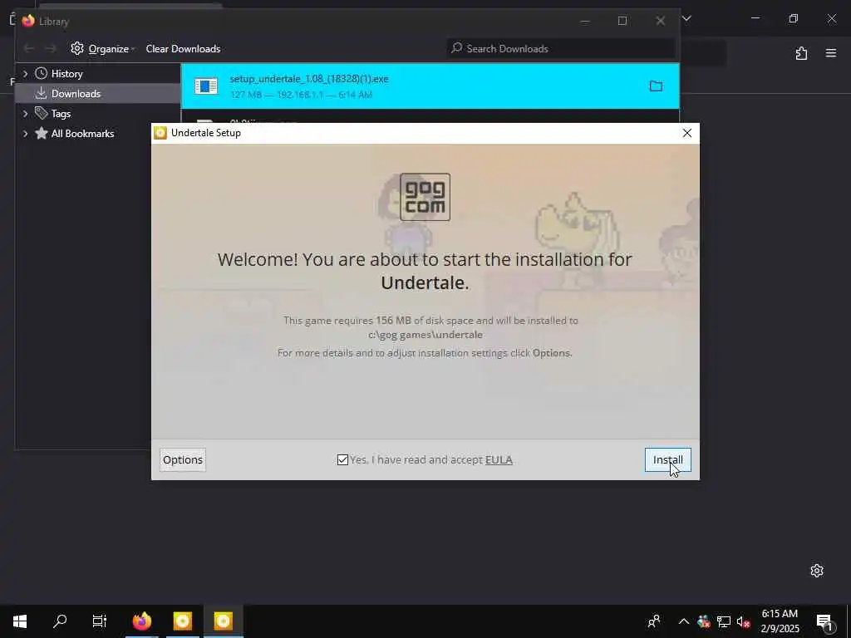The height and width of the screenshot is (638, 851).
Task: Click the setup_undertale exe file icon
Action: click(x=206, y=86)
